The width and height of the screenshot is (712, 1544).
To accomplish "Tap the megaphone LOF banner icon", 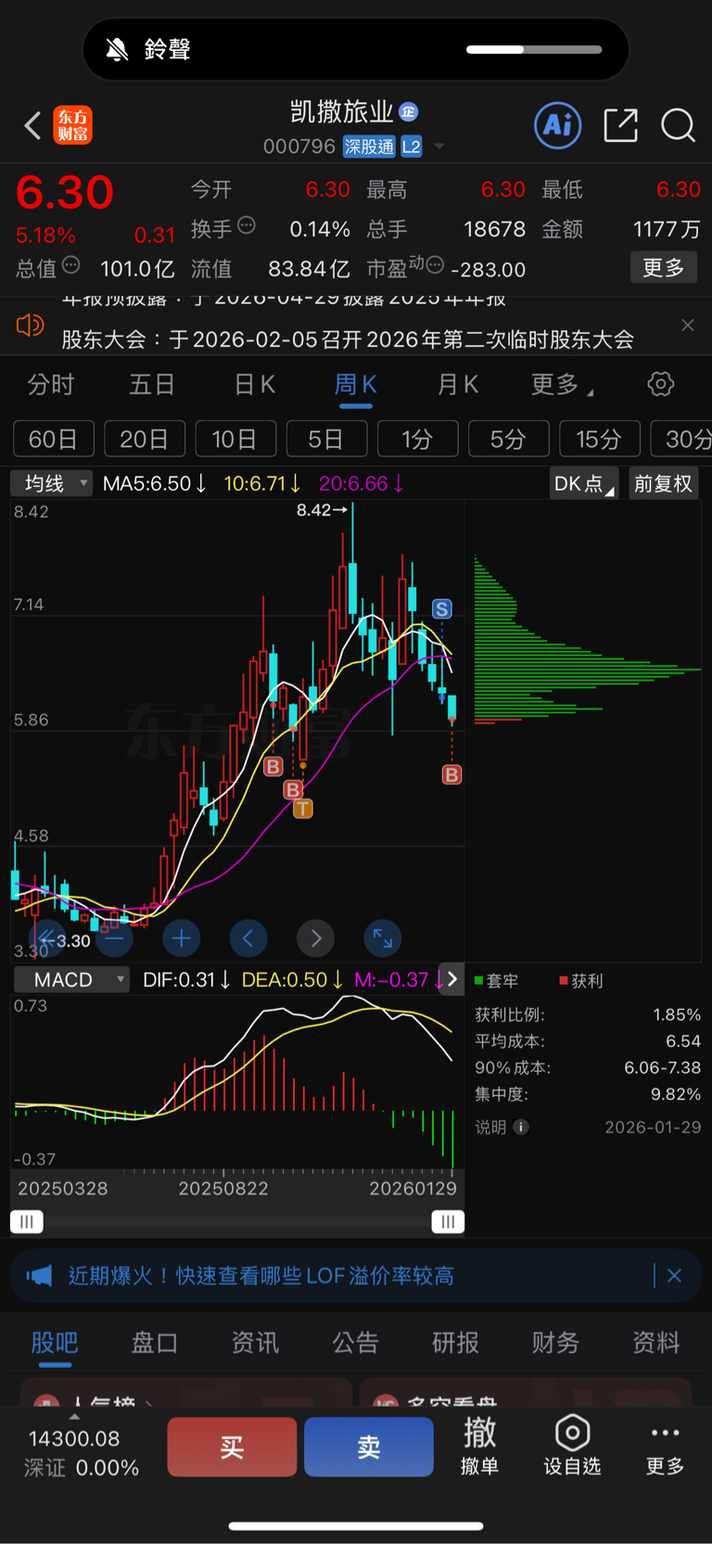I will pos(39,1276).
